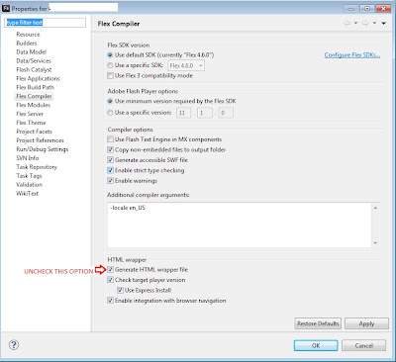Toggle Copy non-embedded files to output folder
The width and height of the screenshot is (396, 362).
tap(110, 149)
